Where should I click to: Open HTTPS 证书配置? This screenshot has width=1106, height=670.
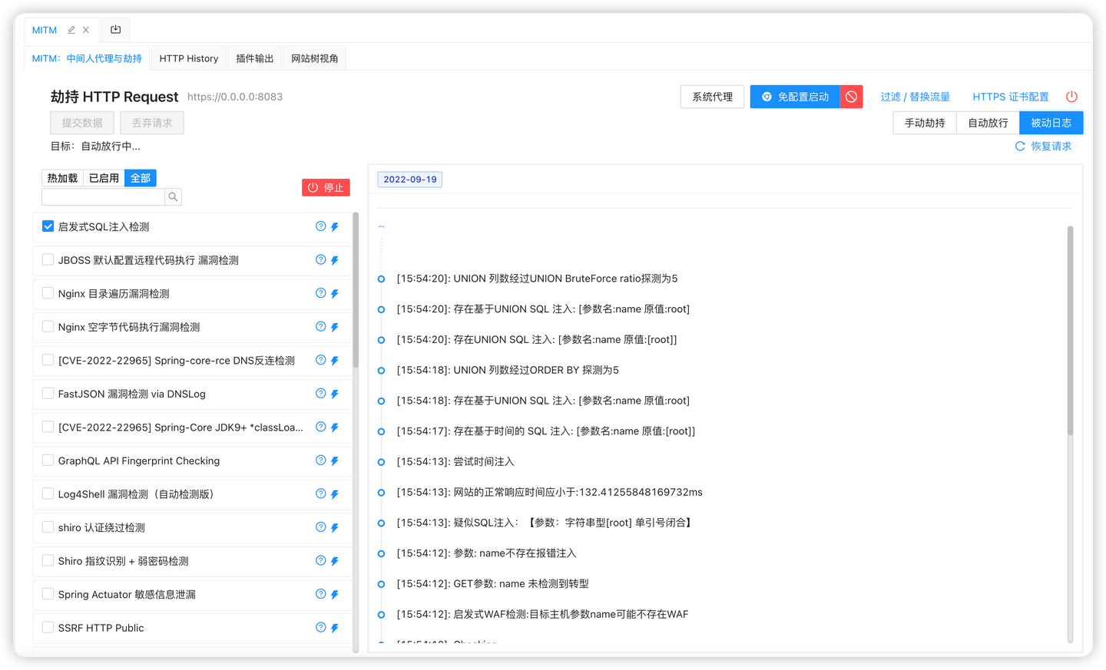pyautogui.click(x=1010, y=97)
